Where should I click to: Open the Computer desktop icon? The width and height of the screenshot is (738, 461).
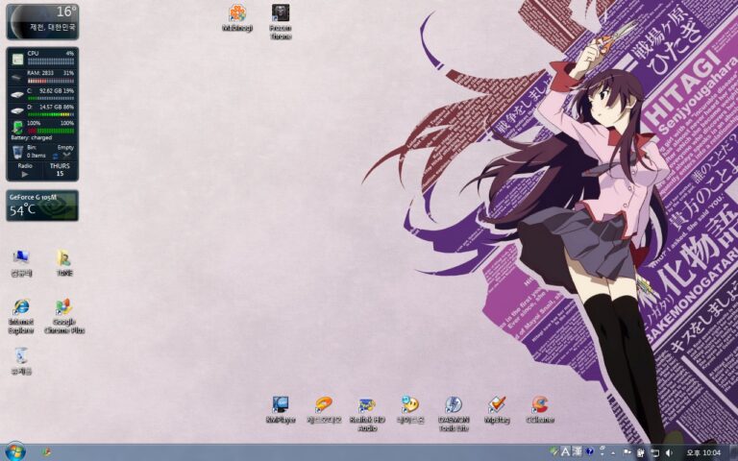(21, 262)
